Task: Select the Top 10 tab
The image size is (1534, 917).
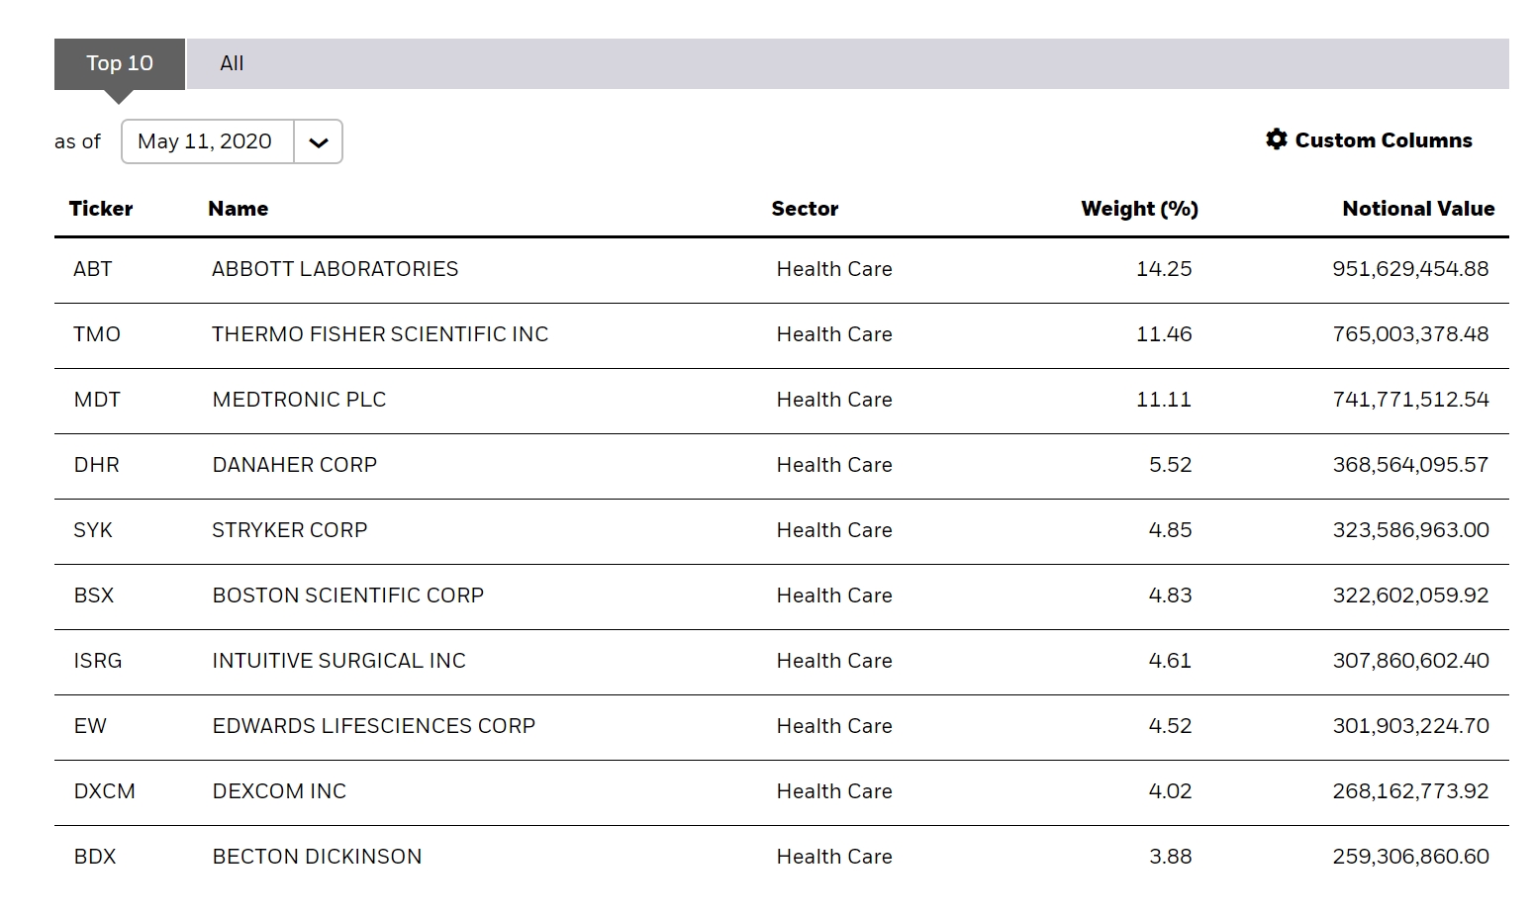Action: pyautogui.click(x=120, y=63)
